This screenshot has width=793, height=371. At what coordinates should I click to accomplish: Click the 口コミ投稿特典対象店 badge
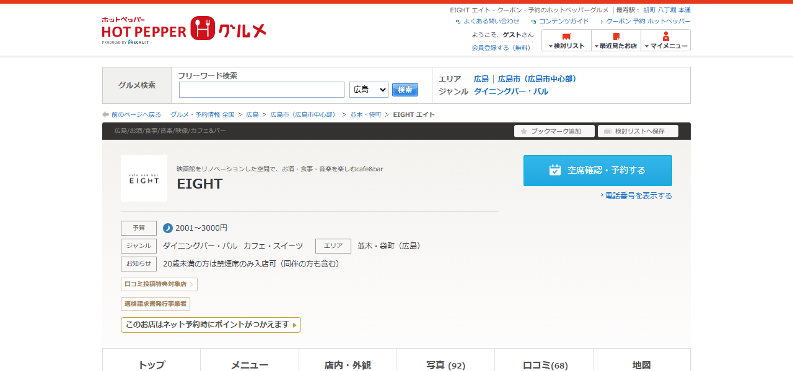159,284
